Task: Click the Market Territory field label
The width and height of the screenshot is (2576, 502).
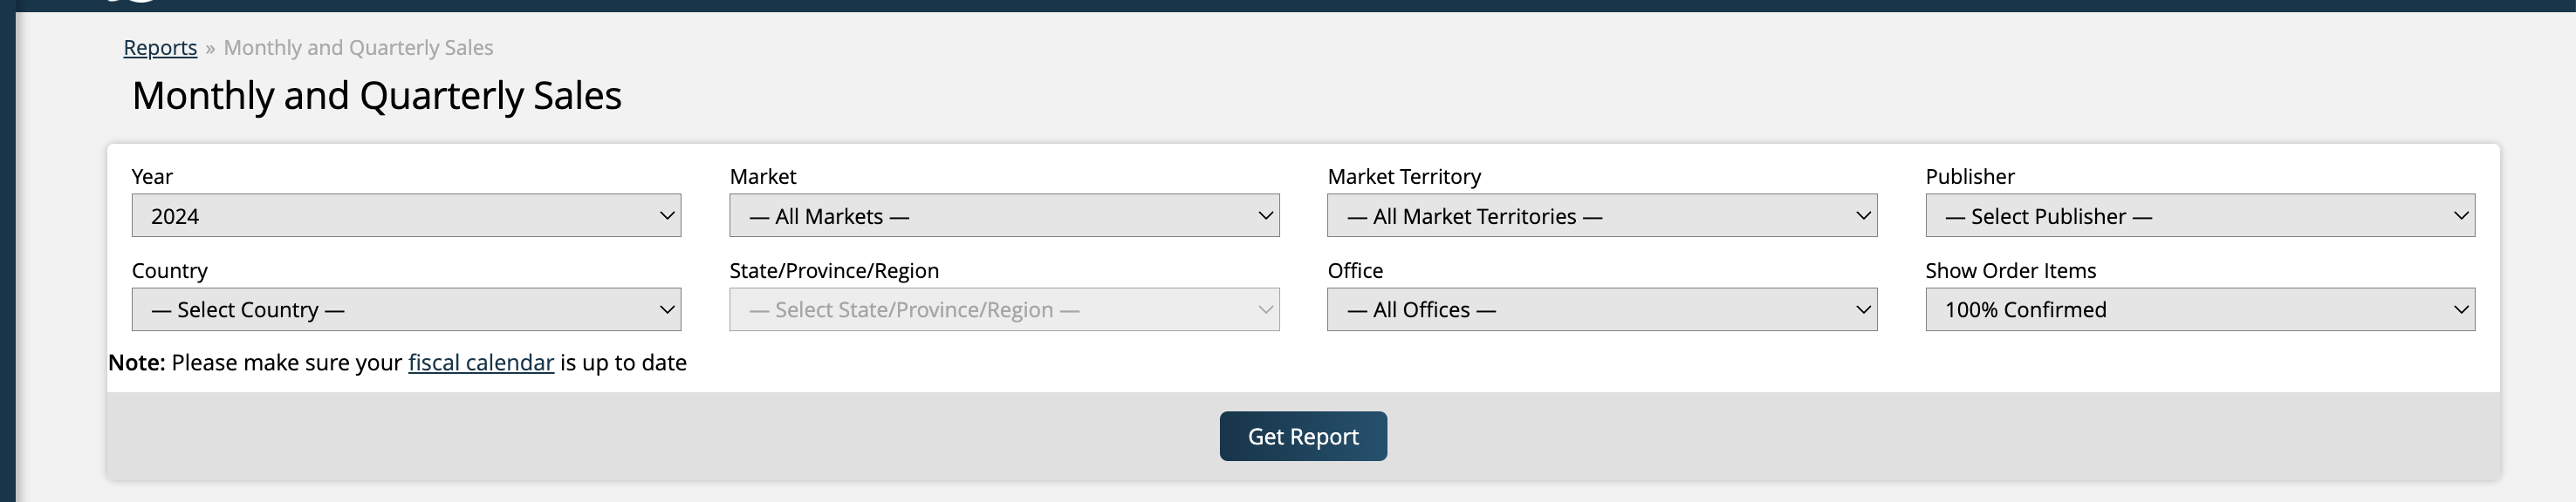Action: [1404, 177]
